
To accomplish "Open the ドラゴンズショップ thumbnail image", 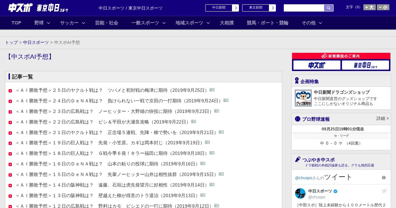I will pyautogui.click(x=303, y=98).
